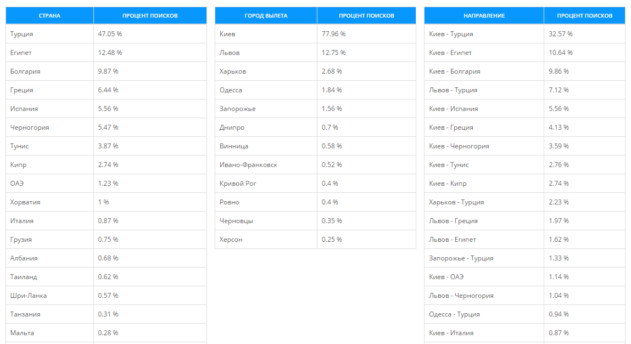Click the 'Город вылета' column header
The height and width of the screenshot is (344, 631).
coord(266,15)
